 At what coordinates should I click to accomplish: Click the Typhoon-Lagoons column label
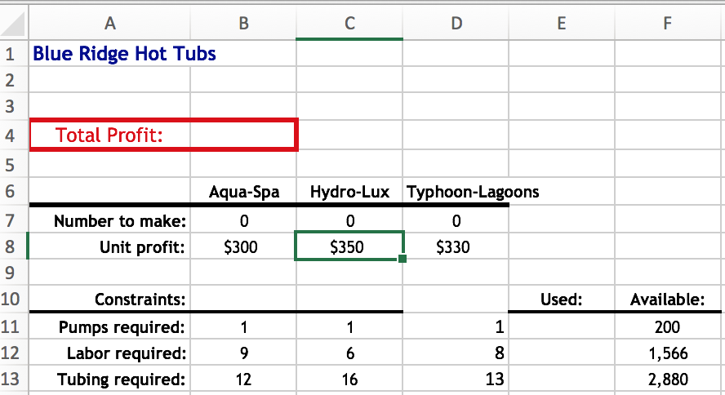[x=473, y=191]
